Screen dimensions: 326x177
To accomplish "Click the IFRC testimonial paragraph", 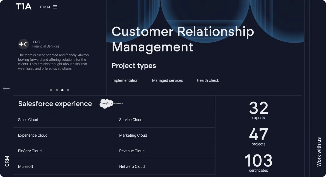I will 53,62.
